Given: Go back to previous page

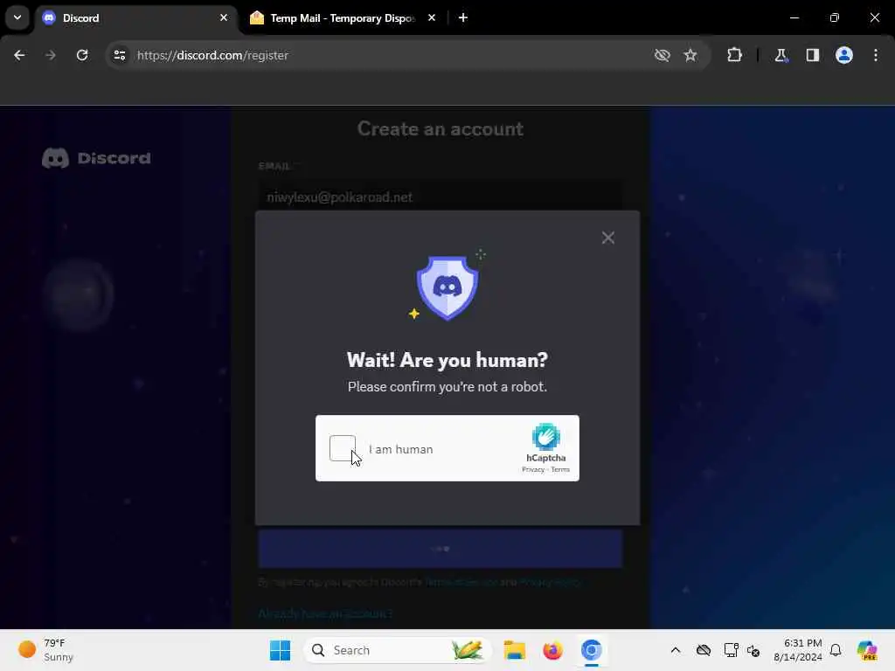Looking at the screenshot, I should [19, 55].
